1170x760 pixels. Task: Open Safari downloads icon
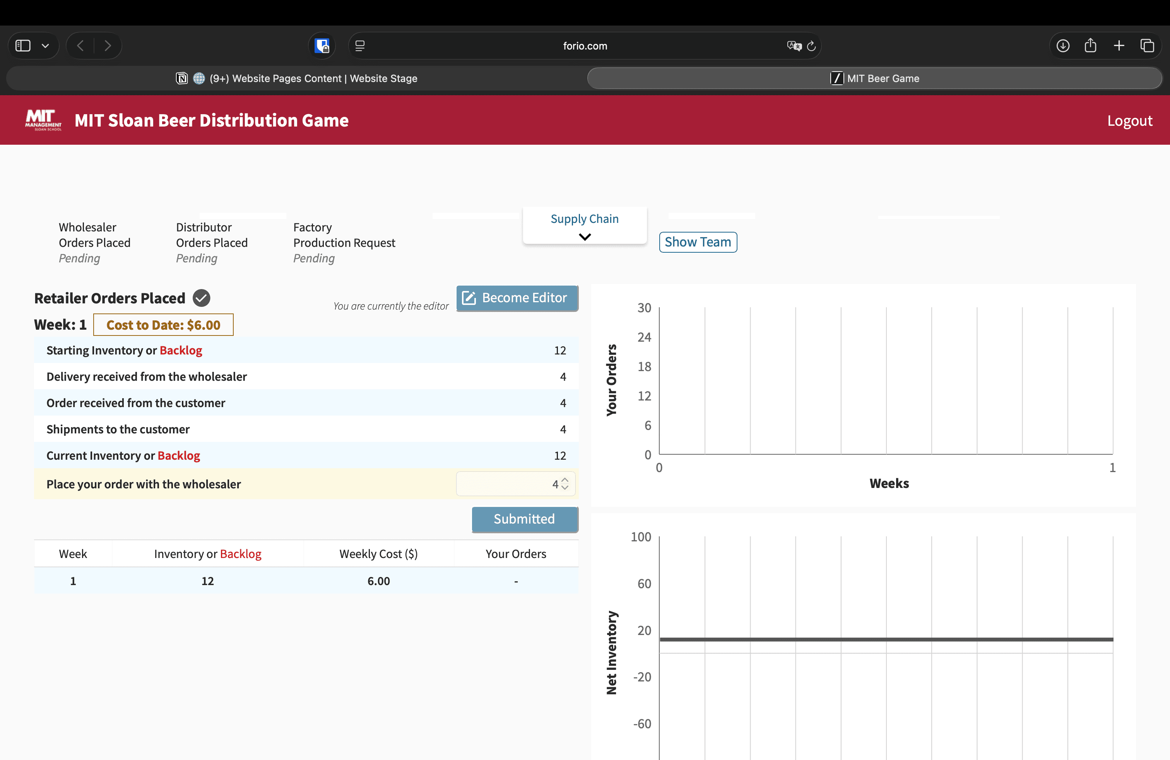click(1063, 46)
